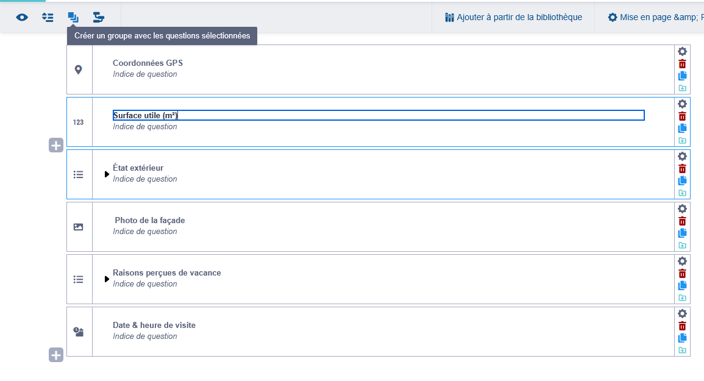
Task: Delete the Surface utile (m²) question
Action: (682, 116)
